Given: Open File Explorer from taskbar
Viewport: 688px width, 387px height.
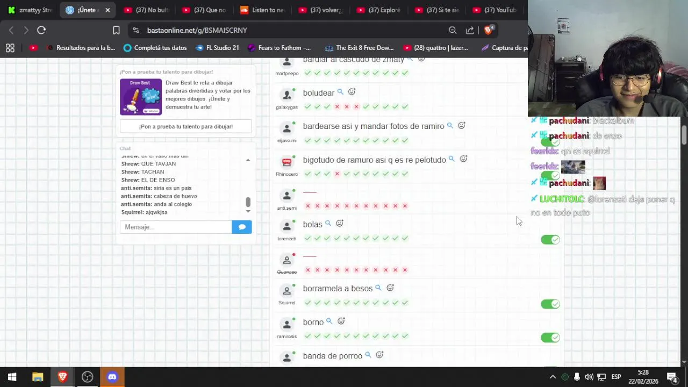Looking at the screenshot, I should click(37, 377).
